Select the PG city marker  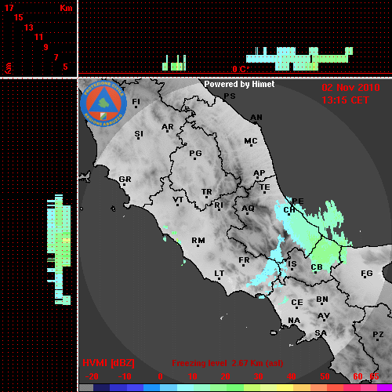(x=195, y=154)
